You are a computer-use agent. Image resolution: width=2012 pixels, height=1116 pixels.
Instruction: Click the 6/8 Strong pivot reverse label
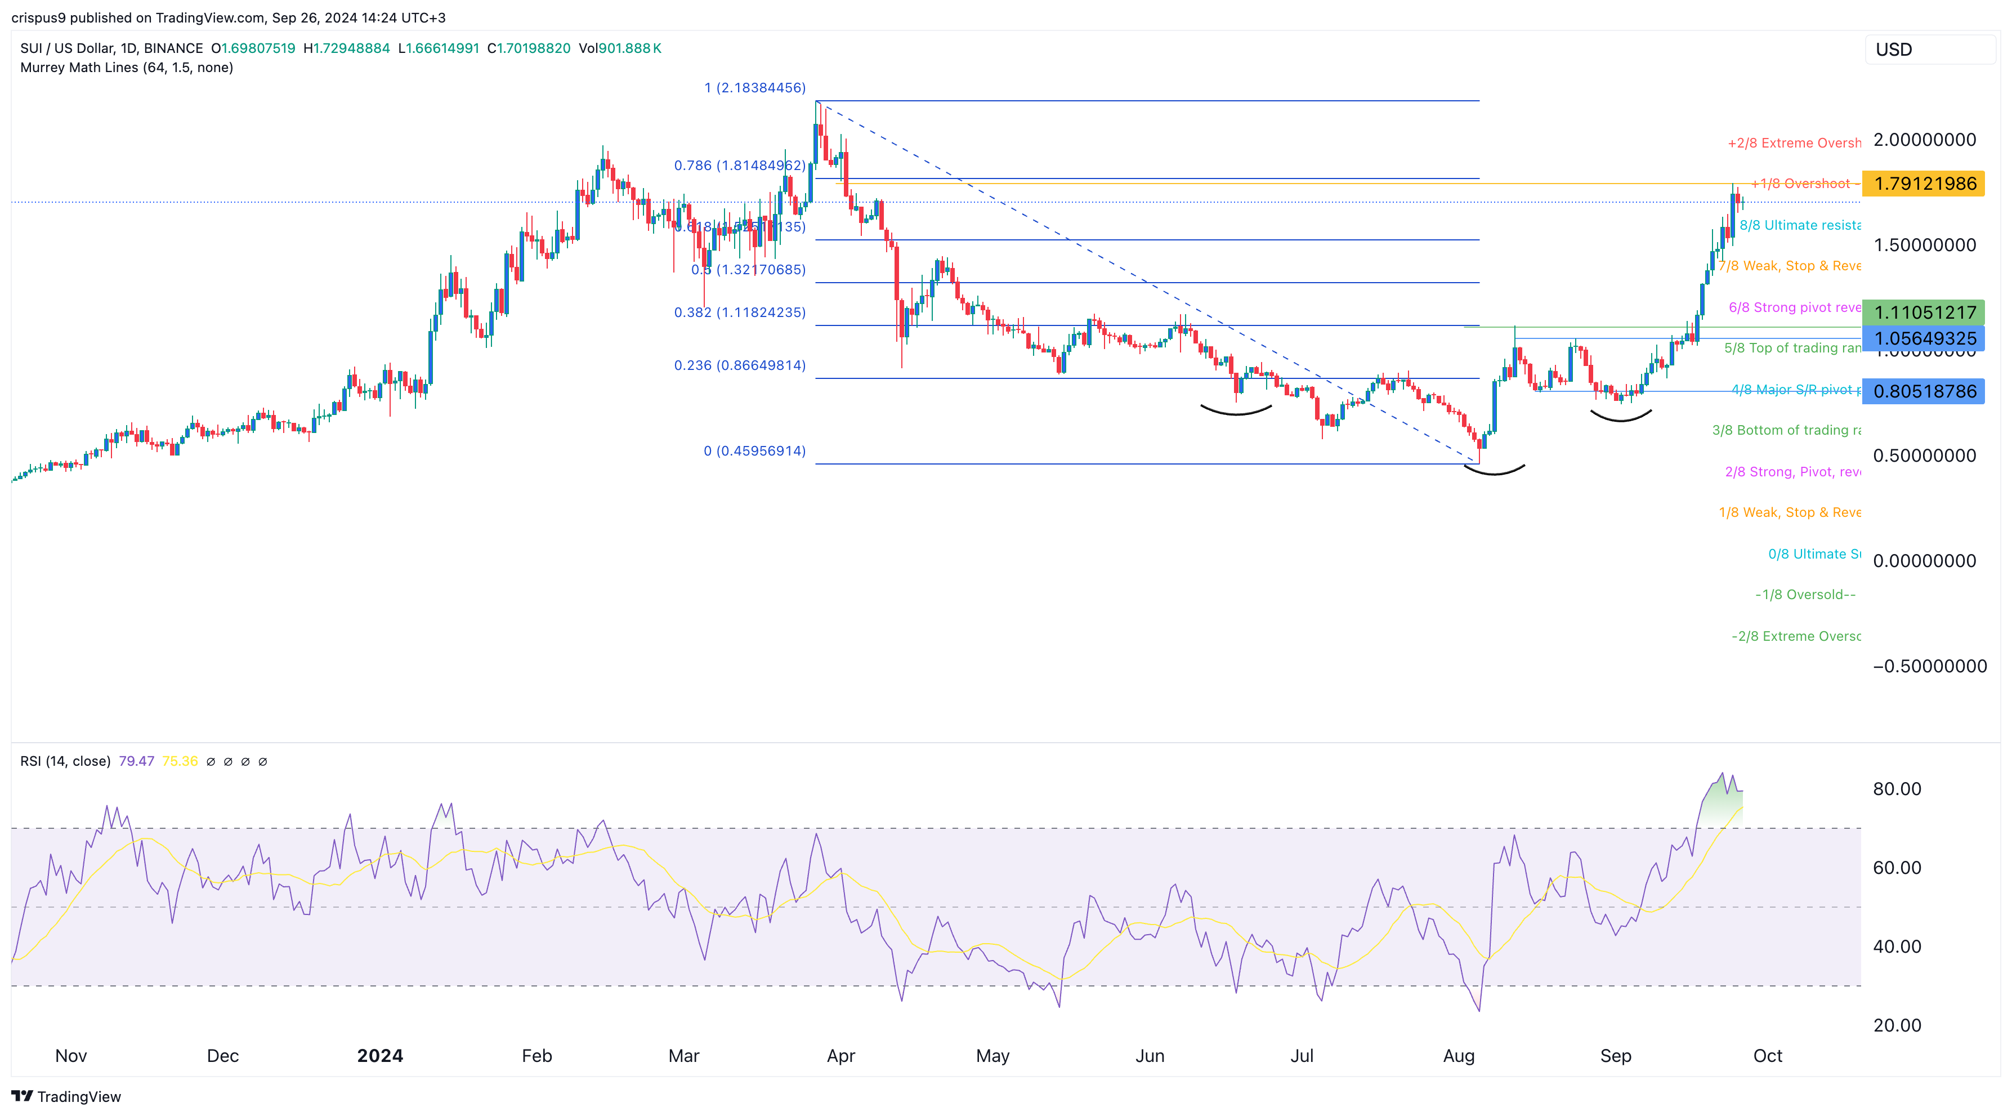click(1795, 307)
